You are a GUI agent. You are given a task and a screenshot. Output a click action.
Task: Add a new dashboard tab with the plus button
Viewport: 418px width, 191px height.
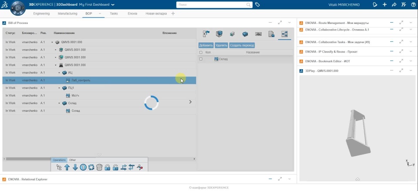[173, 13]
